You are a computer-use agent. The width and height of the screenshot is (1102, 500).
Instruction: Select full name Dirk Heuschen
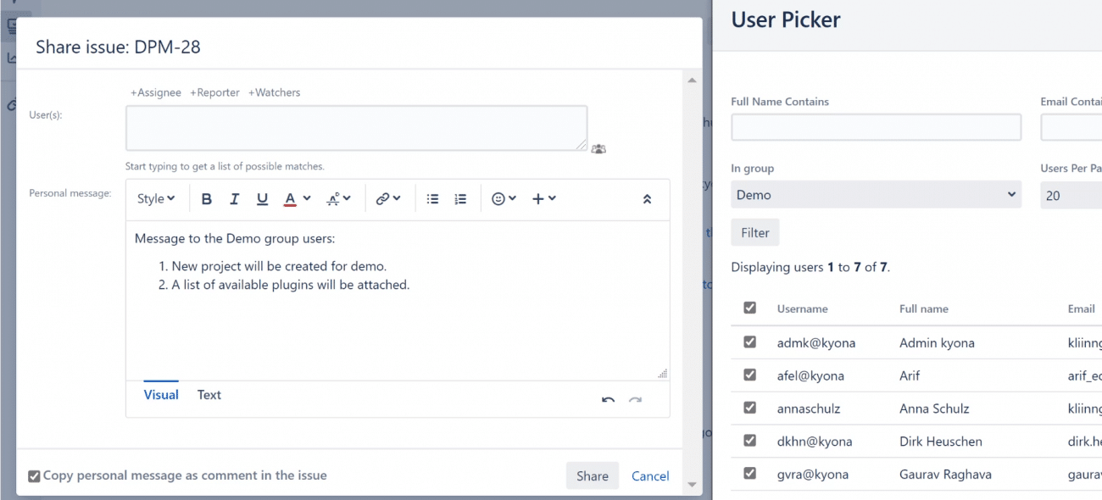941,442
